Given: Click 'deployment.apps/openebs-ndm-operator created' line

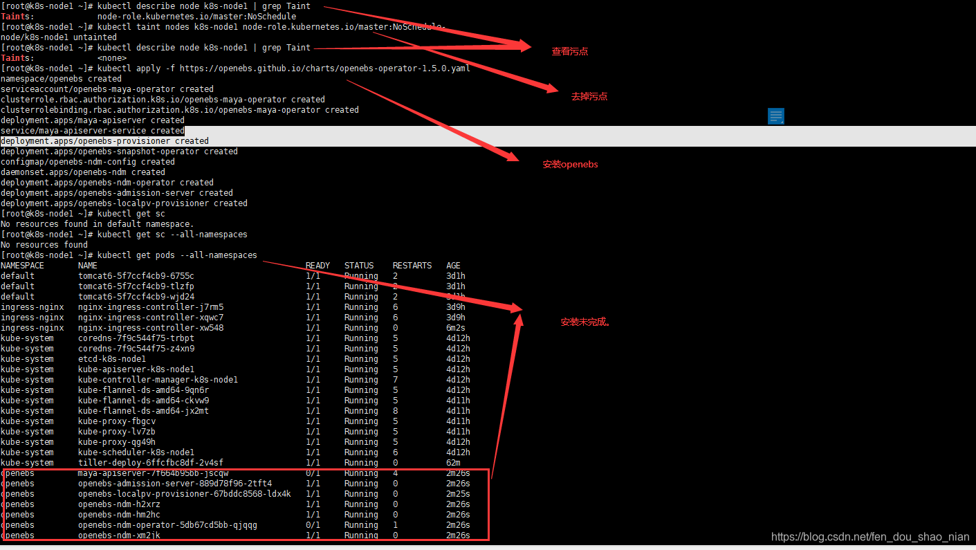Looking at the screenshot, I should [x=107, y=183].
